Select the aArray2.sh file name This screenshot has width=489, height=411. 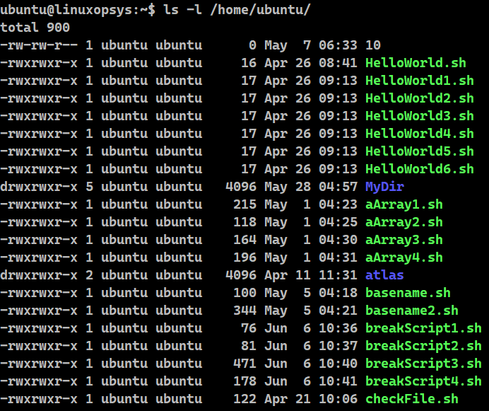click(x=404, y=222)
